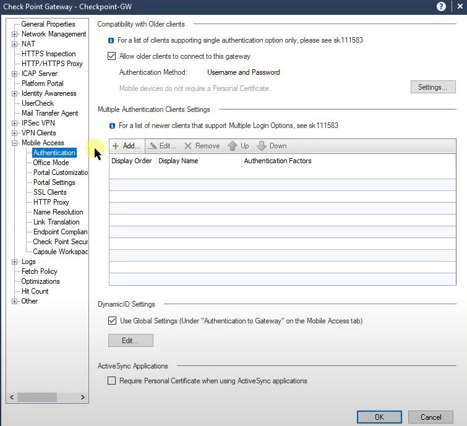Select Fetch Policy tree item
The height and width of the screenshot is (426, 467).
(x=40, y=271)
